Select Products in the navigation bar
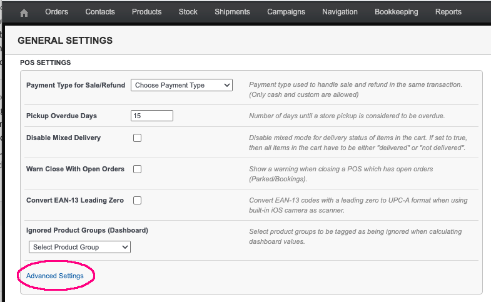 [146, 12]
